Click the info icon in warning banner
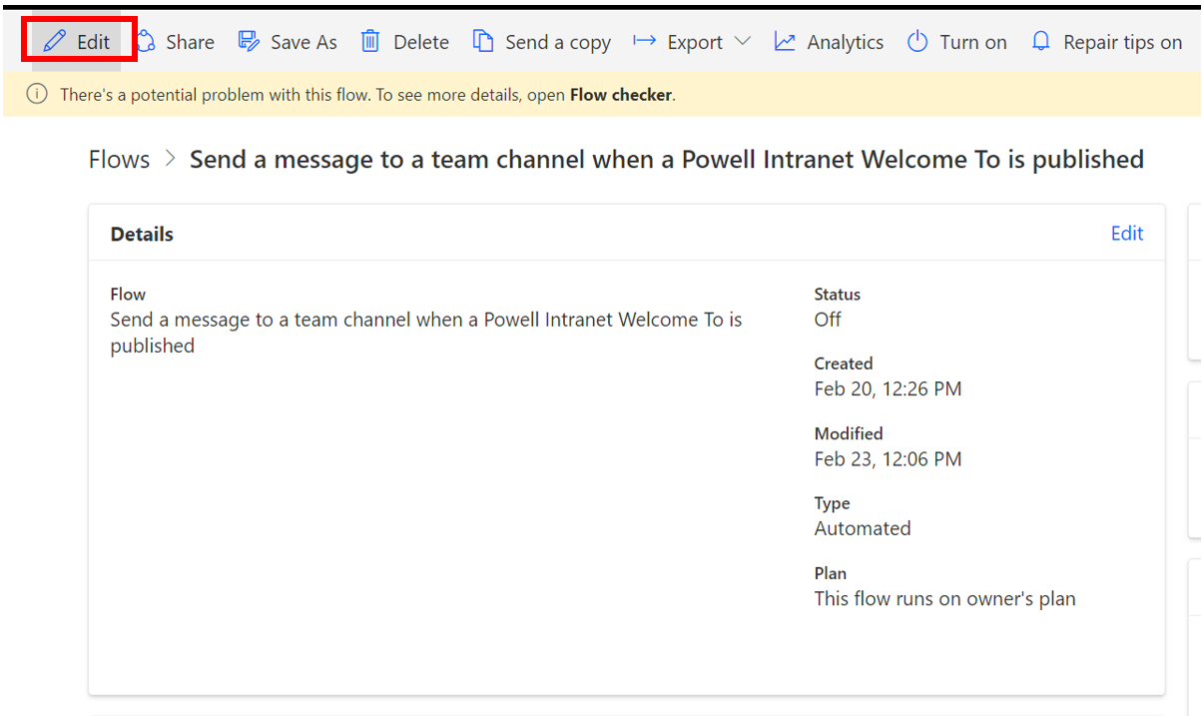The height and width of the screenshot is (716, 1202). click(x=37, y=95)
